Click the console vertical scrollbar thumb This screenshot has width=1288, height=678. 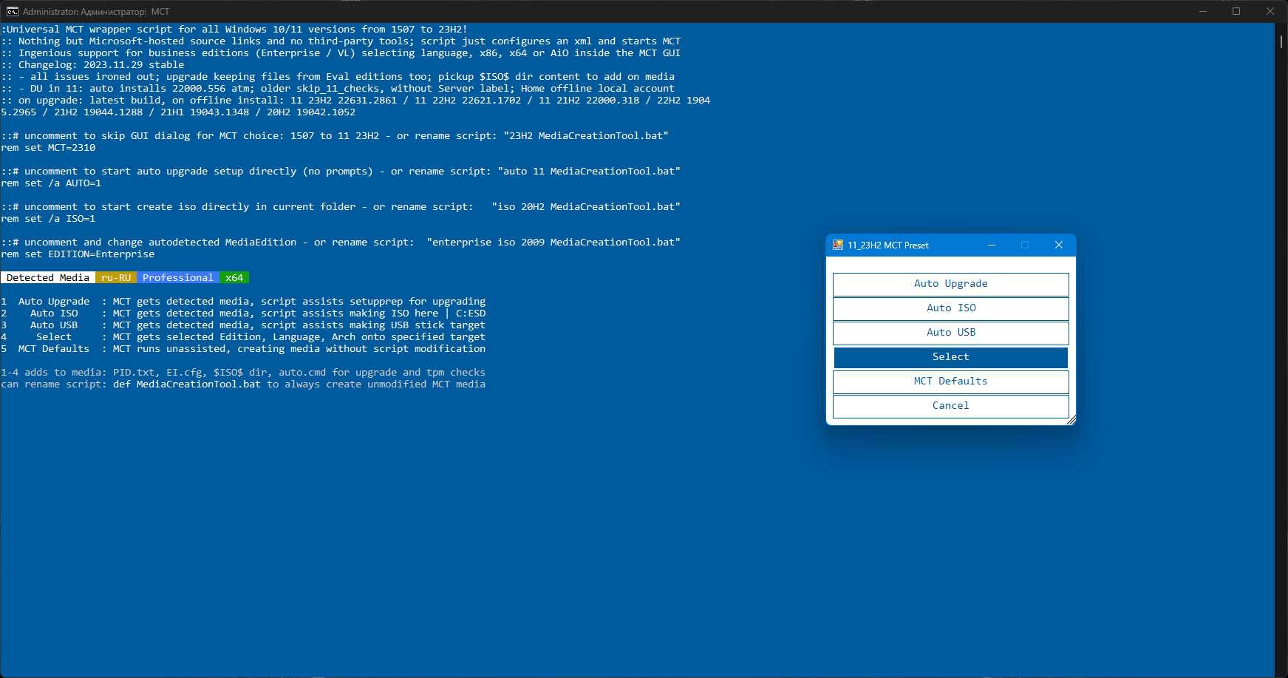point(1281,41)
